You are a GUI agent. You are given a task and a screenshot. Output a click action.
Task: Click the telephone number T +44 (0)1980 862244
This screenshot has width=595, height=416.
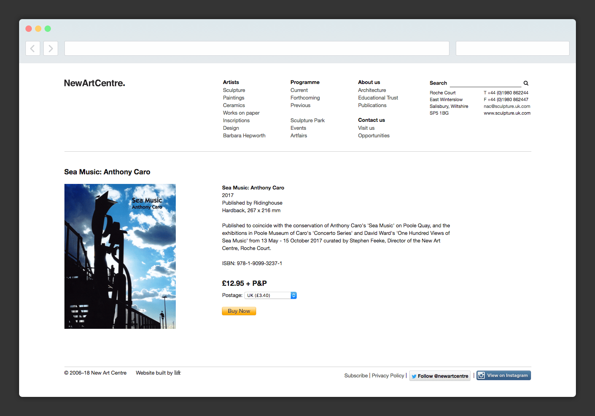506,93
